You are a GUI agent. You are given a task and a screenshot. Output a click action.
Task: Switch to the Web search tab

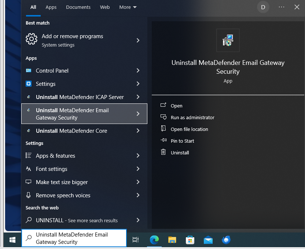105,7
